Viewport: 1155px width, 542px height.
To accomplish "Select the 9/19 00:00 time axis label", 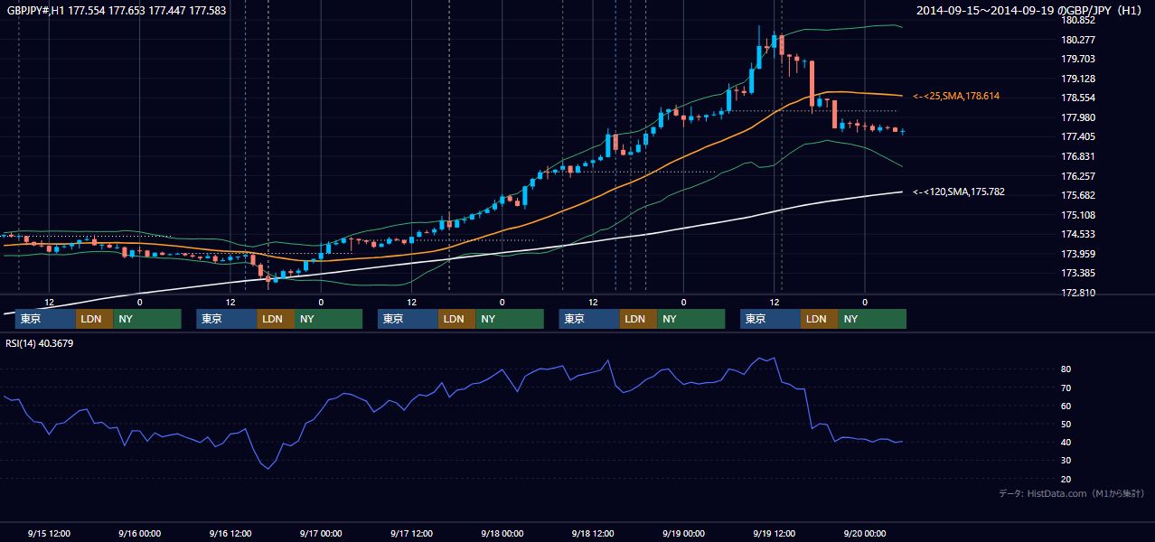I will point(683,533).
